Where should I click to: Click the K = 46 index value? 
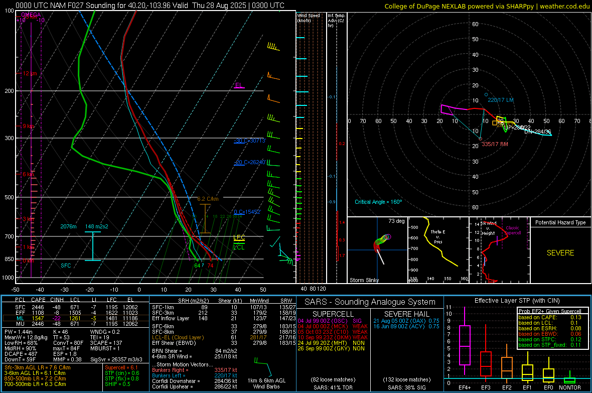[60, 332]
